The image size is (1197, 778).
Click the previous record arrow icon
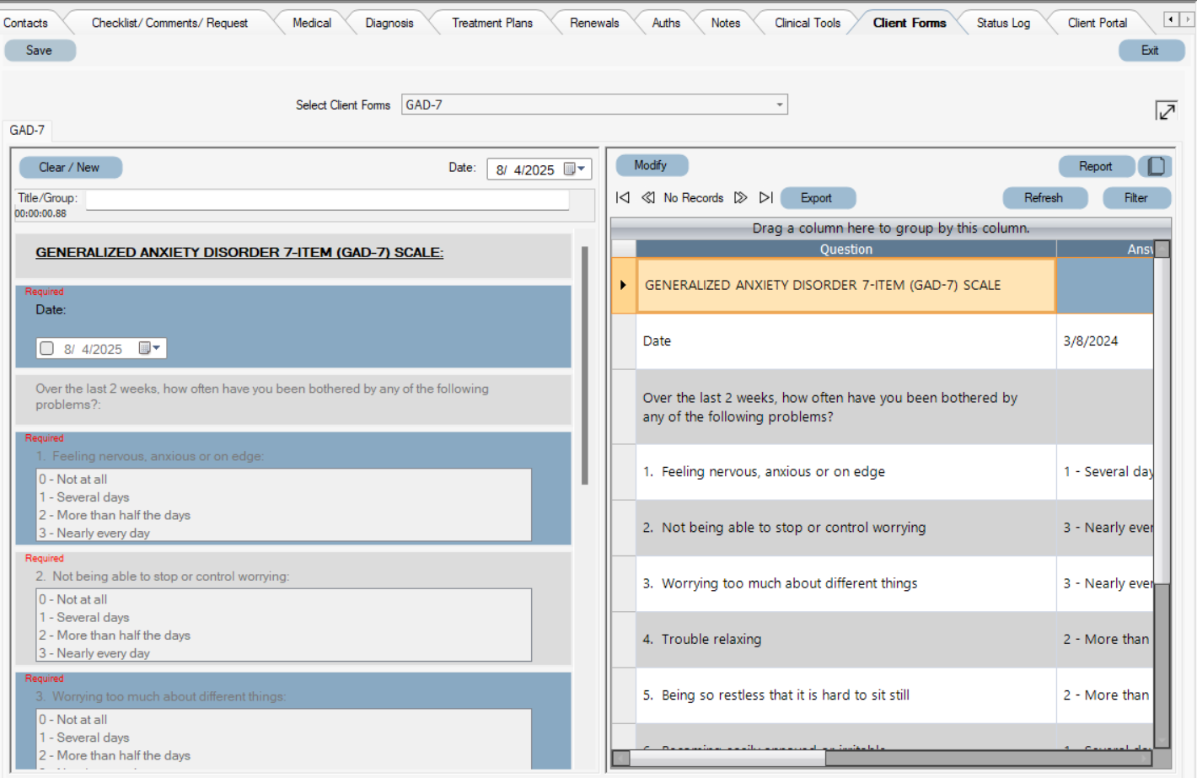point(648,197)
